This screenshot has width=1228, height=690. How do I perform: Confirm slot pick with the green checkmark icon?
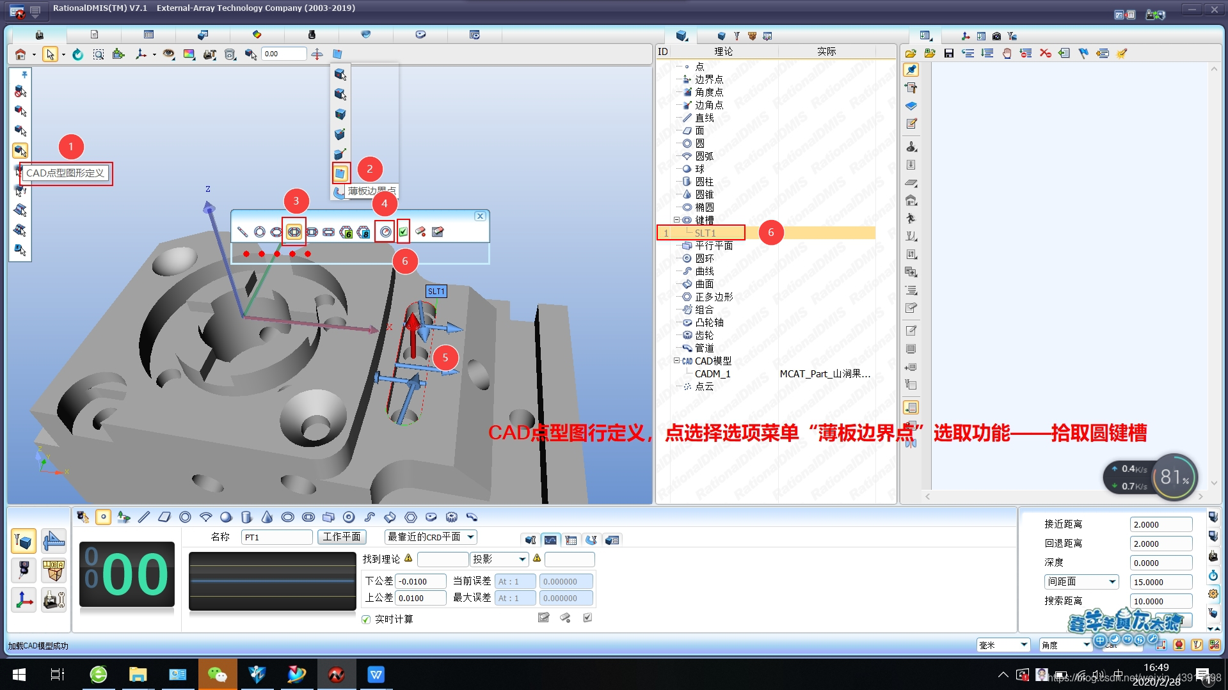click(x=403, y=231)
